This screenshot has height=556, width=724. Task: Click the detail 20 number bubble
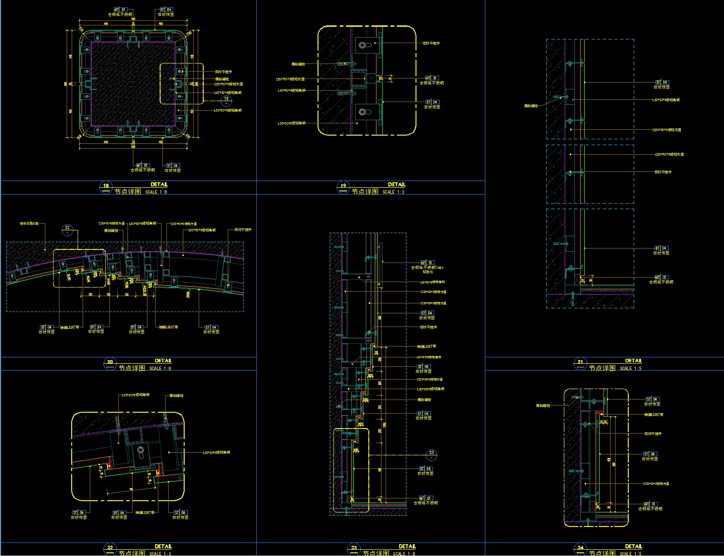point(110,364)
